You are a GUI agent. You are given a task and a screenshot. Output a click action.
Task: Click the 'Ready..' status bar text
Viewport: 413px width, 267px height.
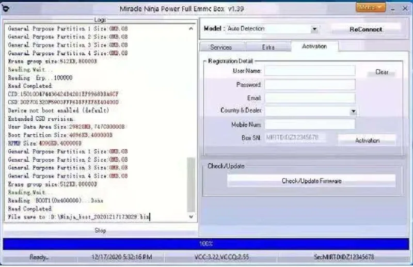[x=39, y=257]
